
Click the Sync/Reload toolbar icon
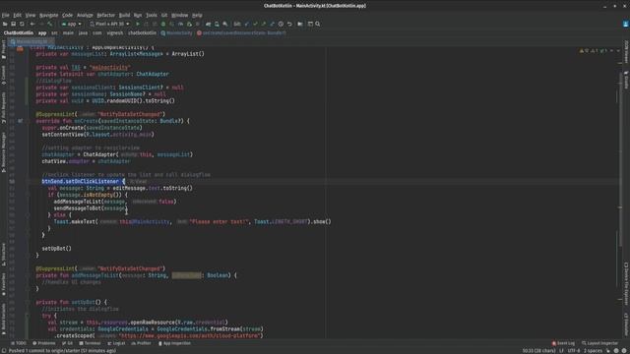[22, 24]
